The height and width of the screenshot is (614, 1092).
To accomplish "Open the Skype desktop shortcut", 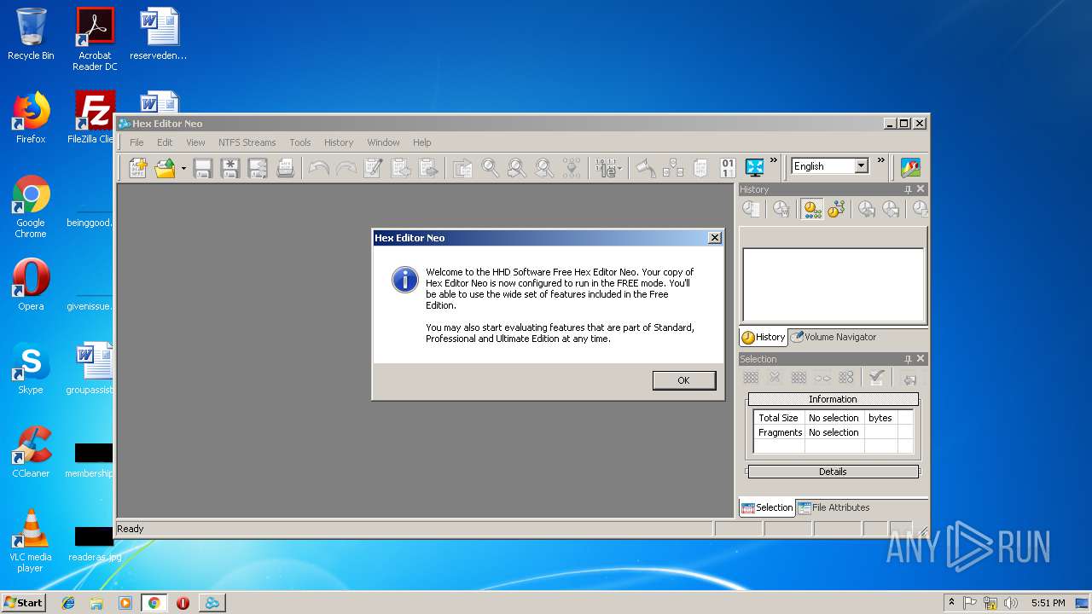I will (x=31, y=368).
